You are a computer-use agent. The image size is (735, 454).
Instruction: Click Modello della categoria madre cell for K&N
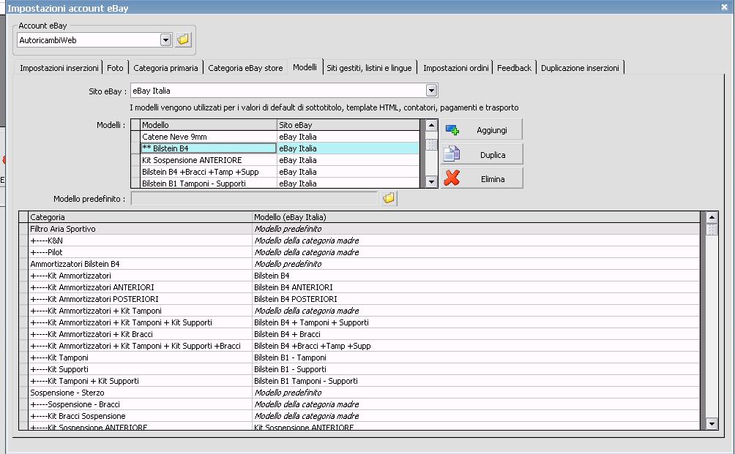coord(475,241)
